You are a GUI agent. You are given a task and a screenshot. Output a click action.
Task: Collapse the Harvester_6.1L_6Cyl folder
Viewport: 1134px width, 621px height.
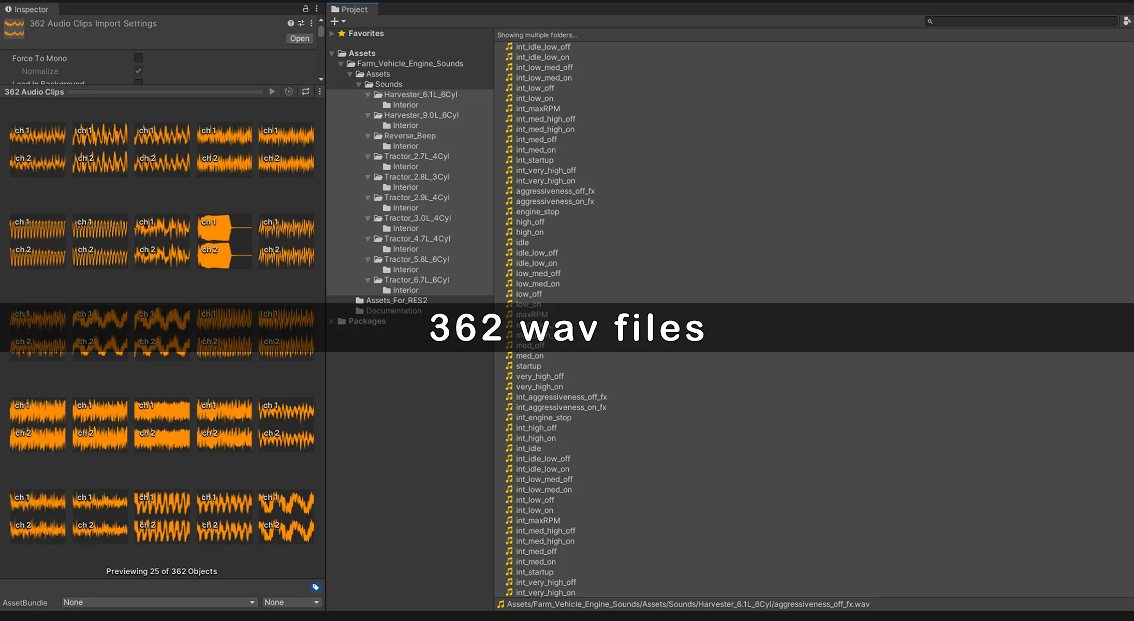click(367, 95)
